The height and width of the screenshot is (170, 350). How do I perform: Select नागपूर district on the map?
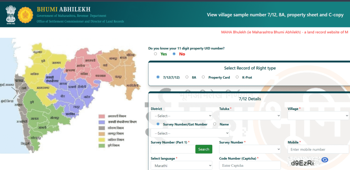(x=113, y=59)
